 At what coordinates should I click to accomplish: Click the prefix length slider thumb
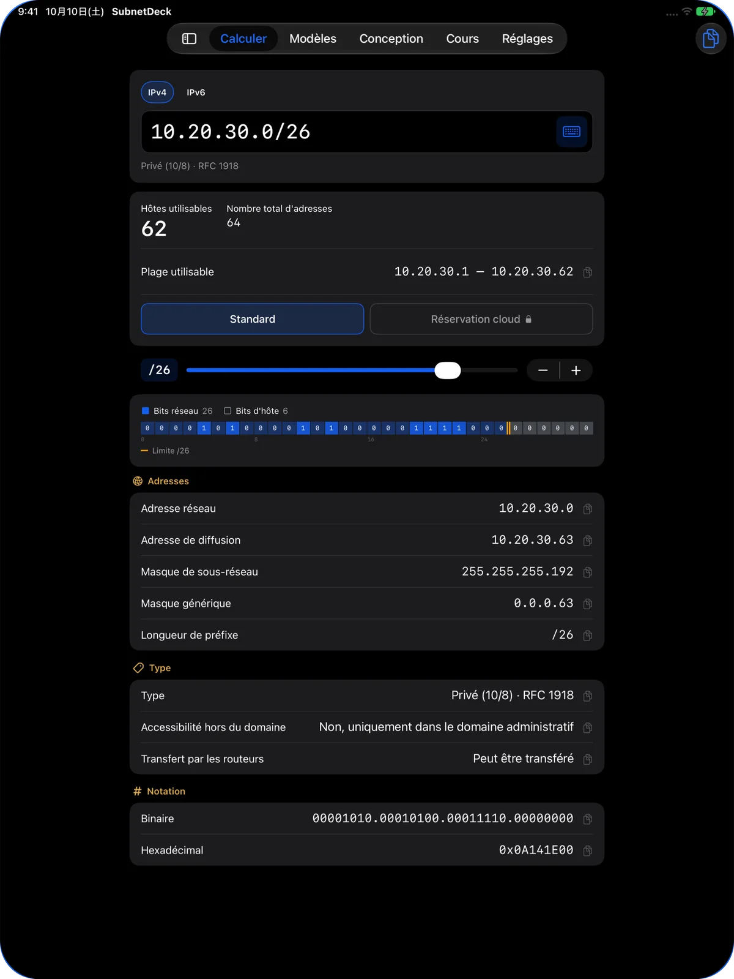pyautogui.click(x=448, y=370)
